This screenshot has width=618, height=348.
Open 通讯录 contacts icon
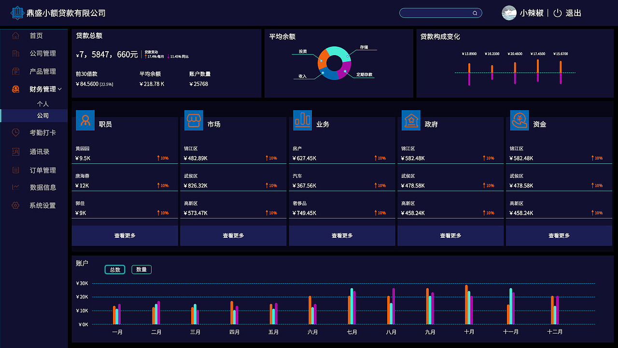tap(15, 151)
